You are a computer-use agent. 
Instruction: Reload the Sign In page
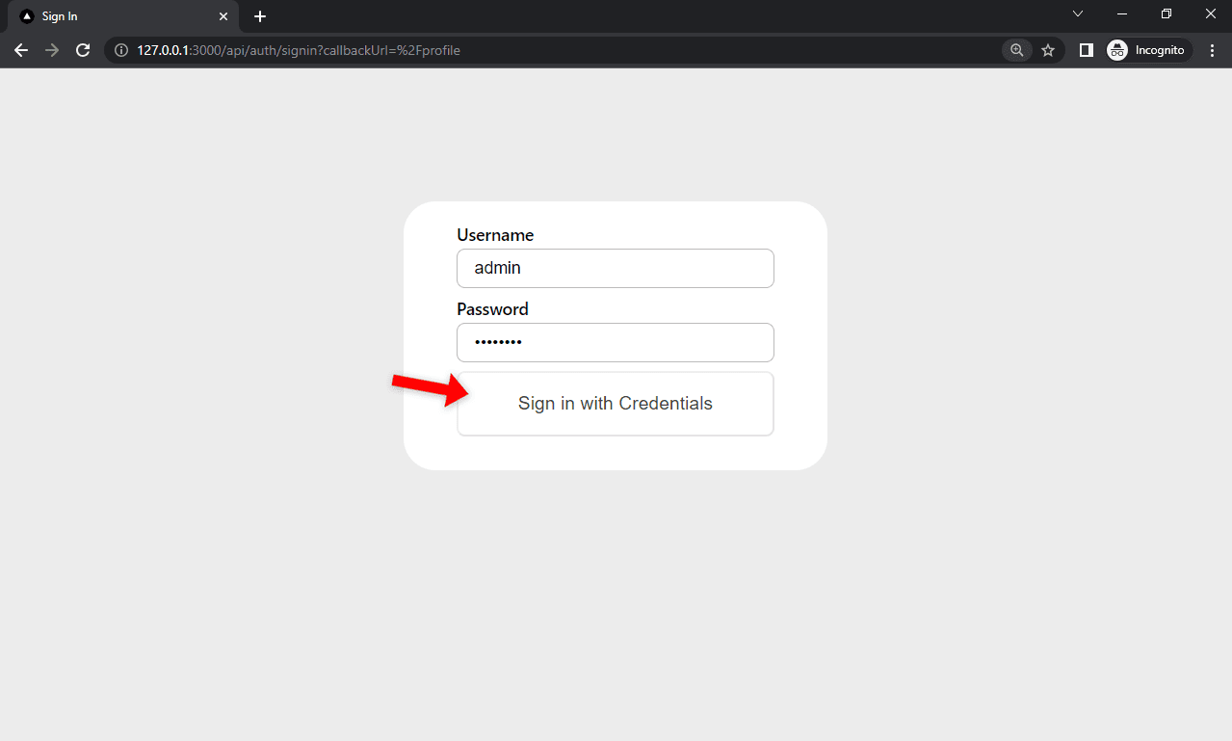(x=83, y=50)
